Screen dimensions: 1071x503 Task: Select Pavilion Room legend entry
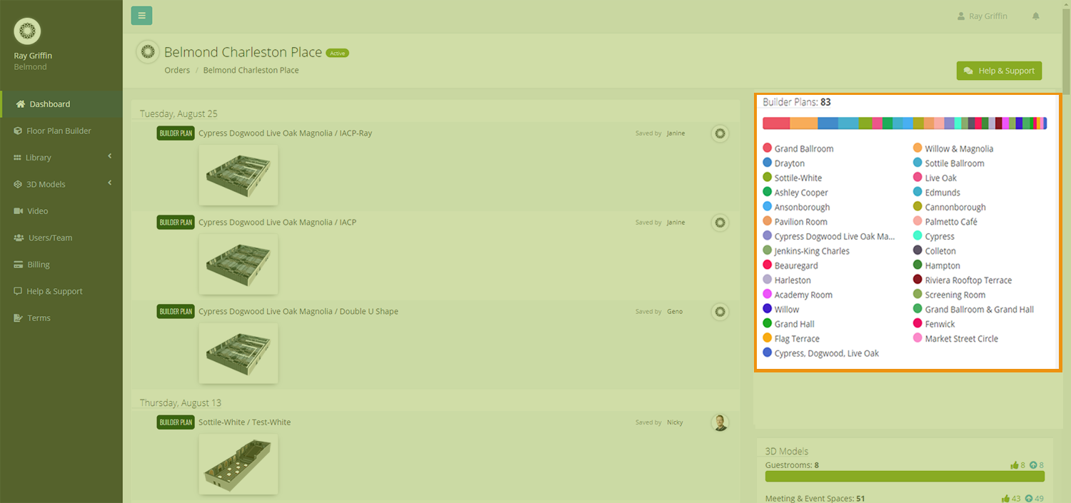coord(795,222)
